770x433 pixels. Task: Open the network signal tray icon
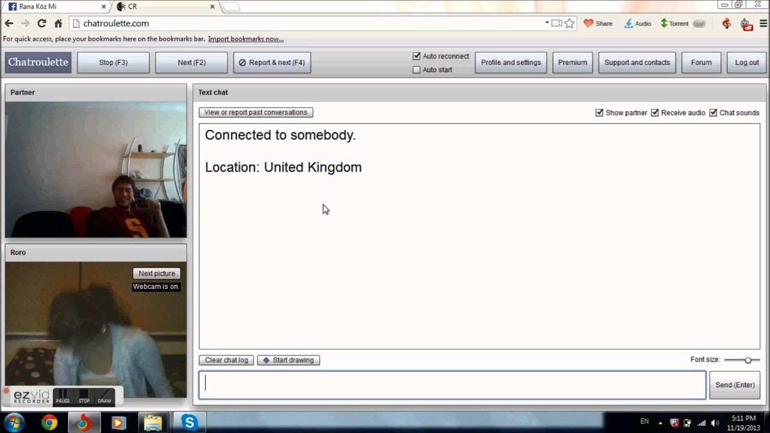coord(701,423)
